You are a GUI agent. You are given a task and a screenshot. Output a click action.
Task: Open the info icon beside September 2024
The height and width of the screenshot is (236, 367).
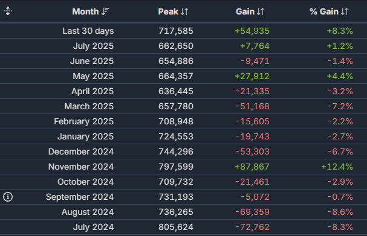(8, 197)
